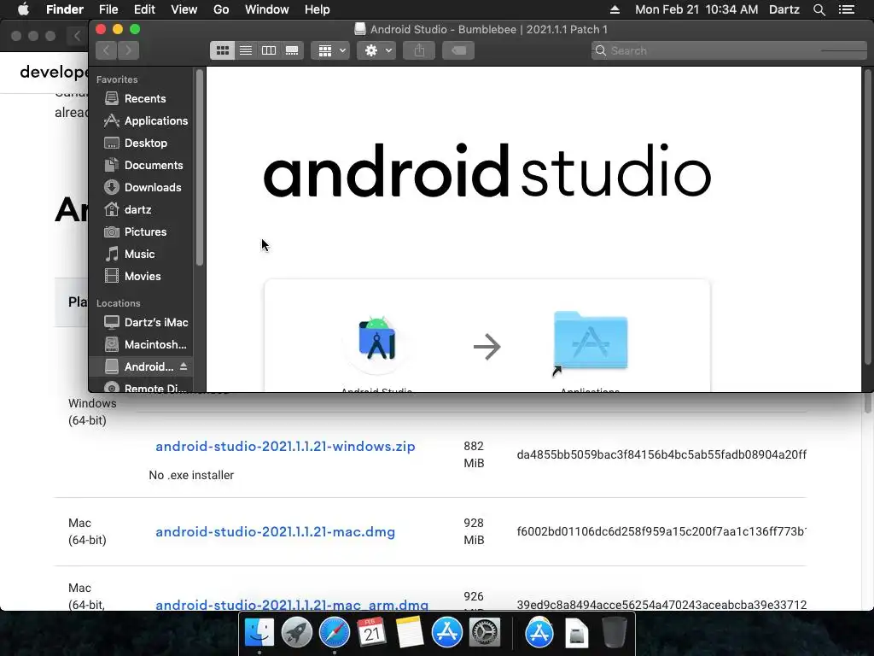Click the Windows zip SHA checksum text

pos(661,454)
